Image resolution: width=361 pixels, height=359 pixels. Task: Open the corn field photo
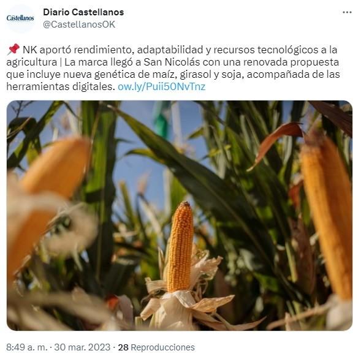pyautogui.click(x=180, y=216)
